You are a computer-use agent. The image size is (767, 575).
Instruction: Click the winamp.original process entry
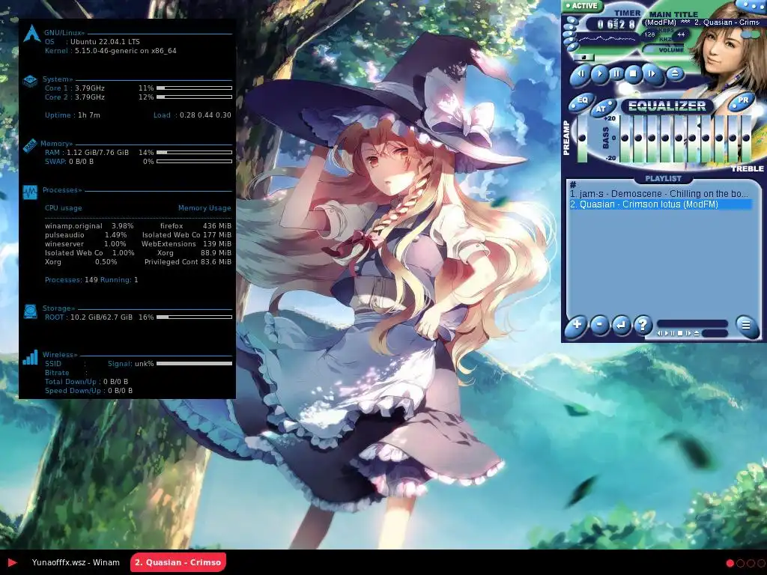coord(89,226)
